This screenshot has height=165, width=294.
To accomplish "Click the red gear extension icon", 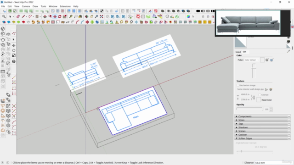I will [x=138, y=16].
